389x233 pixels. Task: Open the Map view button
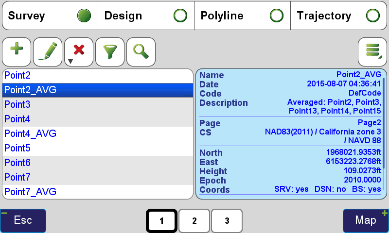coord(366,220)
